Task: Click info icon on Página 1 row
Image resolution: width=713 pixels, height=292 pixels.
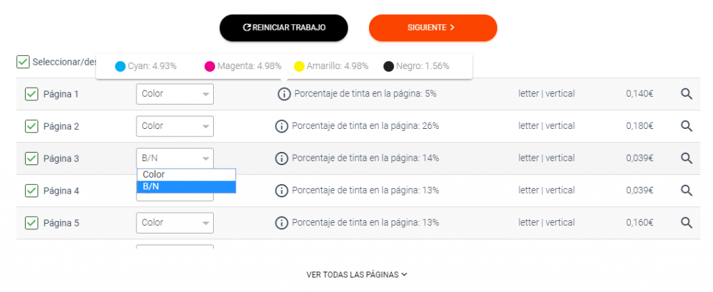Action: click(x=284, y=94)
